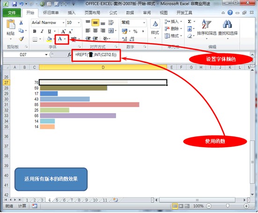Click Increase Decimal icon
Screen dimensions: 258x213
tap(125, 39)
